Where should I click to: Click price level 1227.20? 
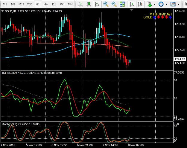[x=180, y=50]
